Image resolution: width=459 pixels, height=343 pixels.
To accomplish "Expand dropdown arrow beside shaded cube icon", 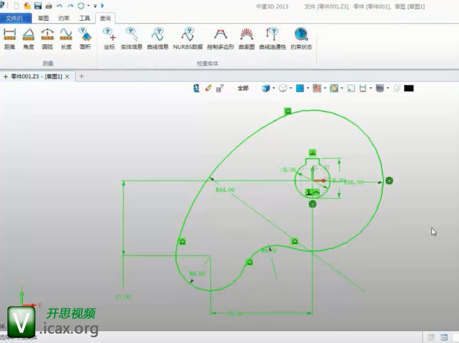I will tap(274, 88).
